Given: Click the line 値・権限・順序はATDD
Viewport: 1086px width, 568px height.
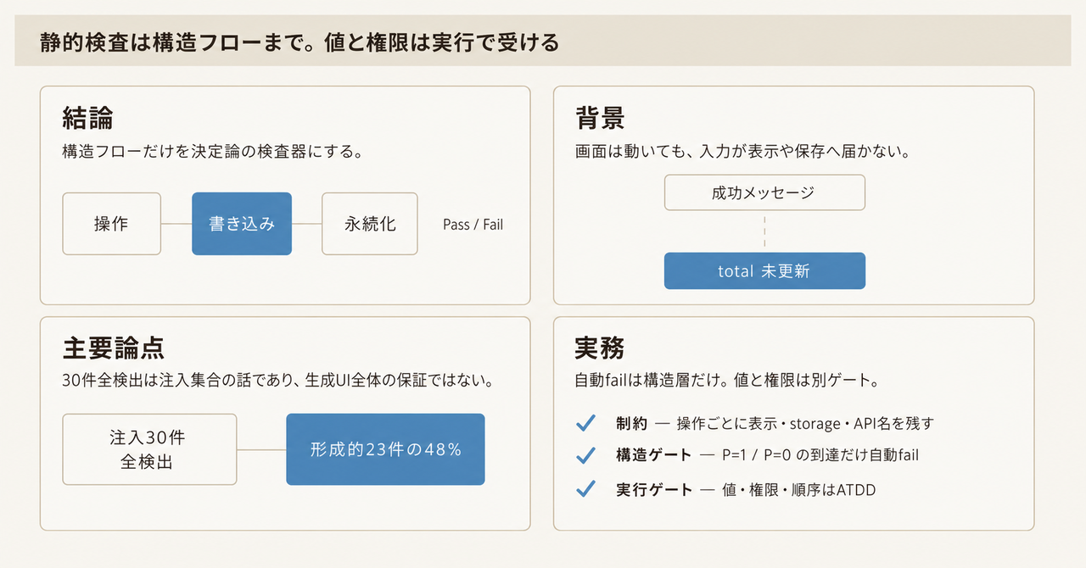Looking at the screenshot, I should (x=799, y=489).
